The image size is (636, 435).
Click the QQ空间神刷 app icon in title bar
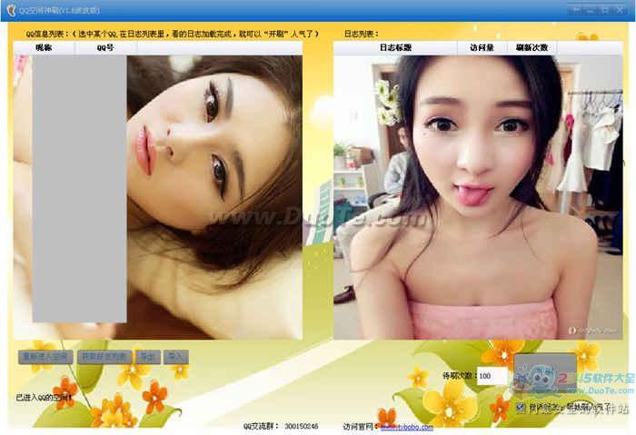click(x=10, y=8)
